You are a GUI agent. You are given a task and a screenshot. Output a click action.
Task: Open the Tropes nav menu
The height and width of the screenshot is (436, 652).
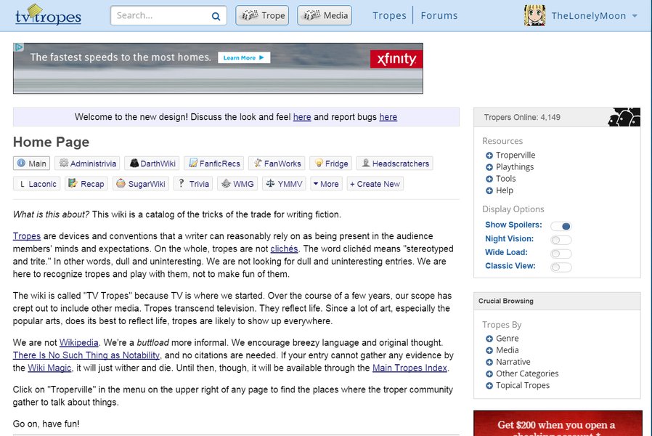[389, 15]
